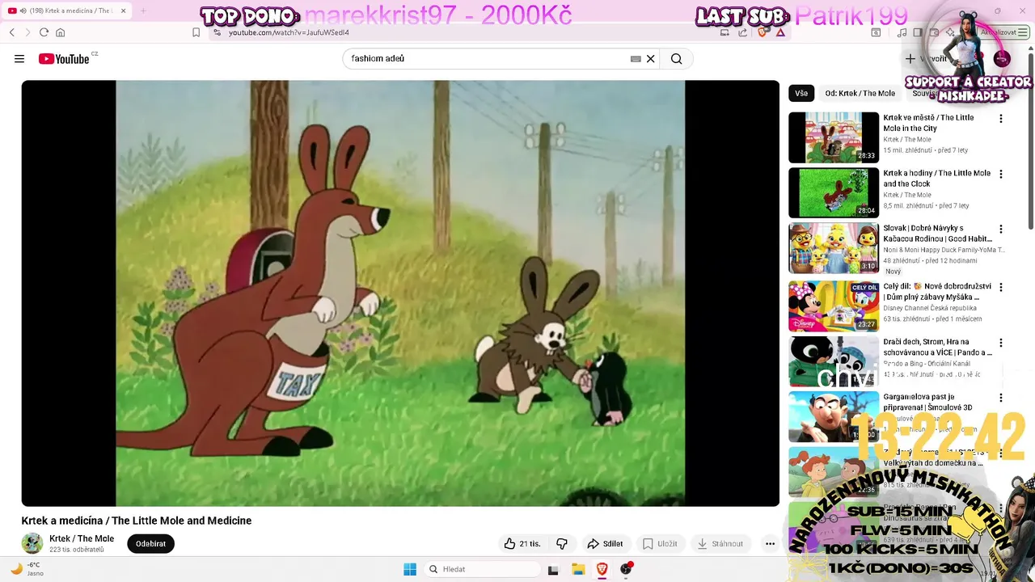Screen dimensions: 1035x582
Task: Open the YouTube guide hamburger menu
Action: coord(19,59)
